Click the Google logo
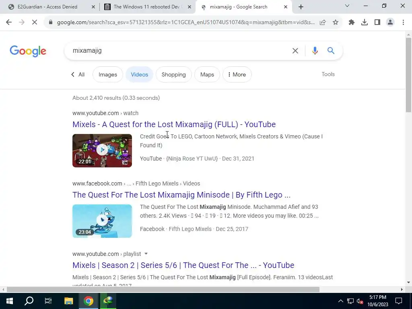412x309 pixels. 28,51
